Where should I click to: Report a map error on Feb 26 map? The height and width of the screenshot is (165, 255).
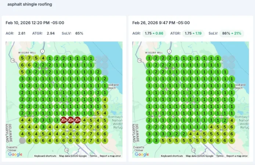[237, 156]
